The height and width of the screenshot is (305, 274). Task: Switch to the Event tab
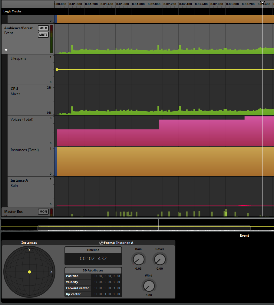tap(244, 235)
